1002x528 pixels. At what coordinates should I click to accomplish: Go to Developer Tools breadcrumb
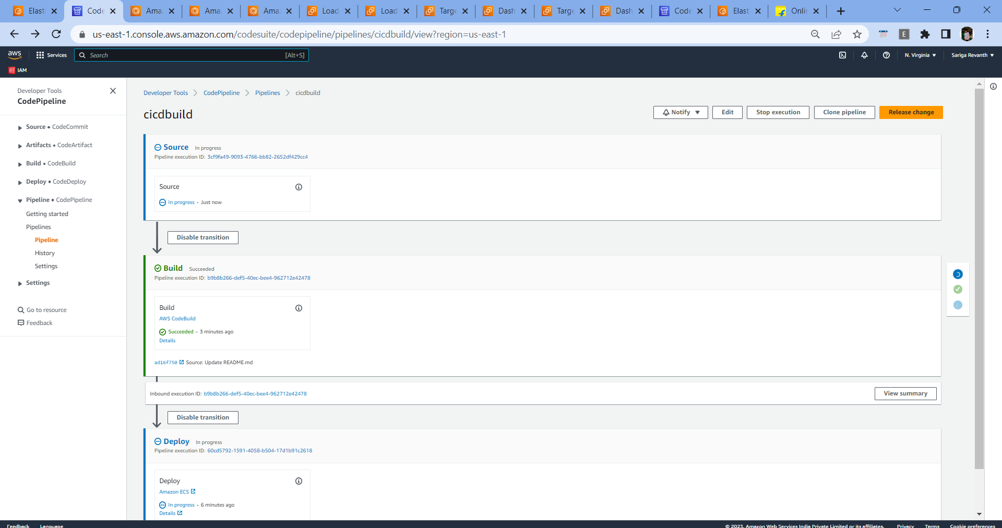coord(165,93)
